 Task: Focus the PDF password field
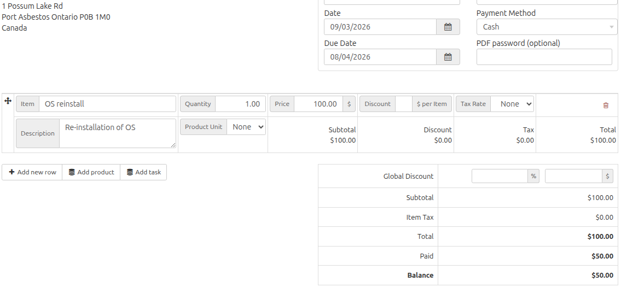click(544, 57)
